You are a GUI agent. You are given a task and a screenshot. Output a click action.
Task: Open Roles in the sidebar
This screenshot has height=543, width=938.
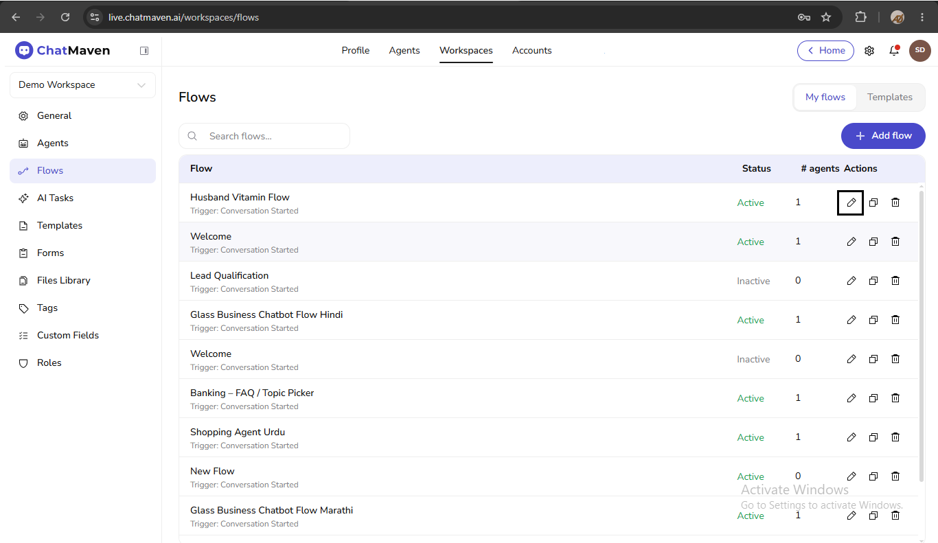(x=82, y=363)
